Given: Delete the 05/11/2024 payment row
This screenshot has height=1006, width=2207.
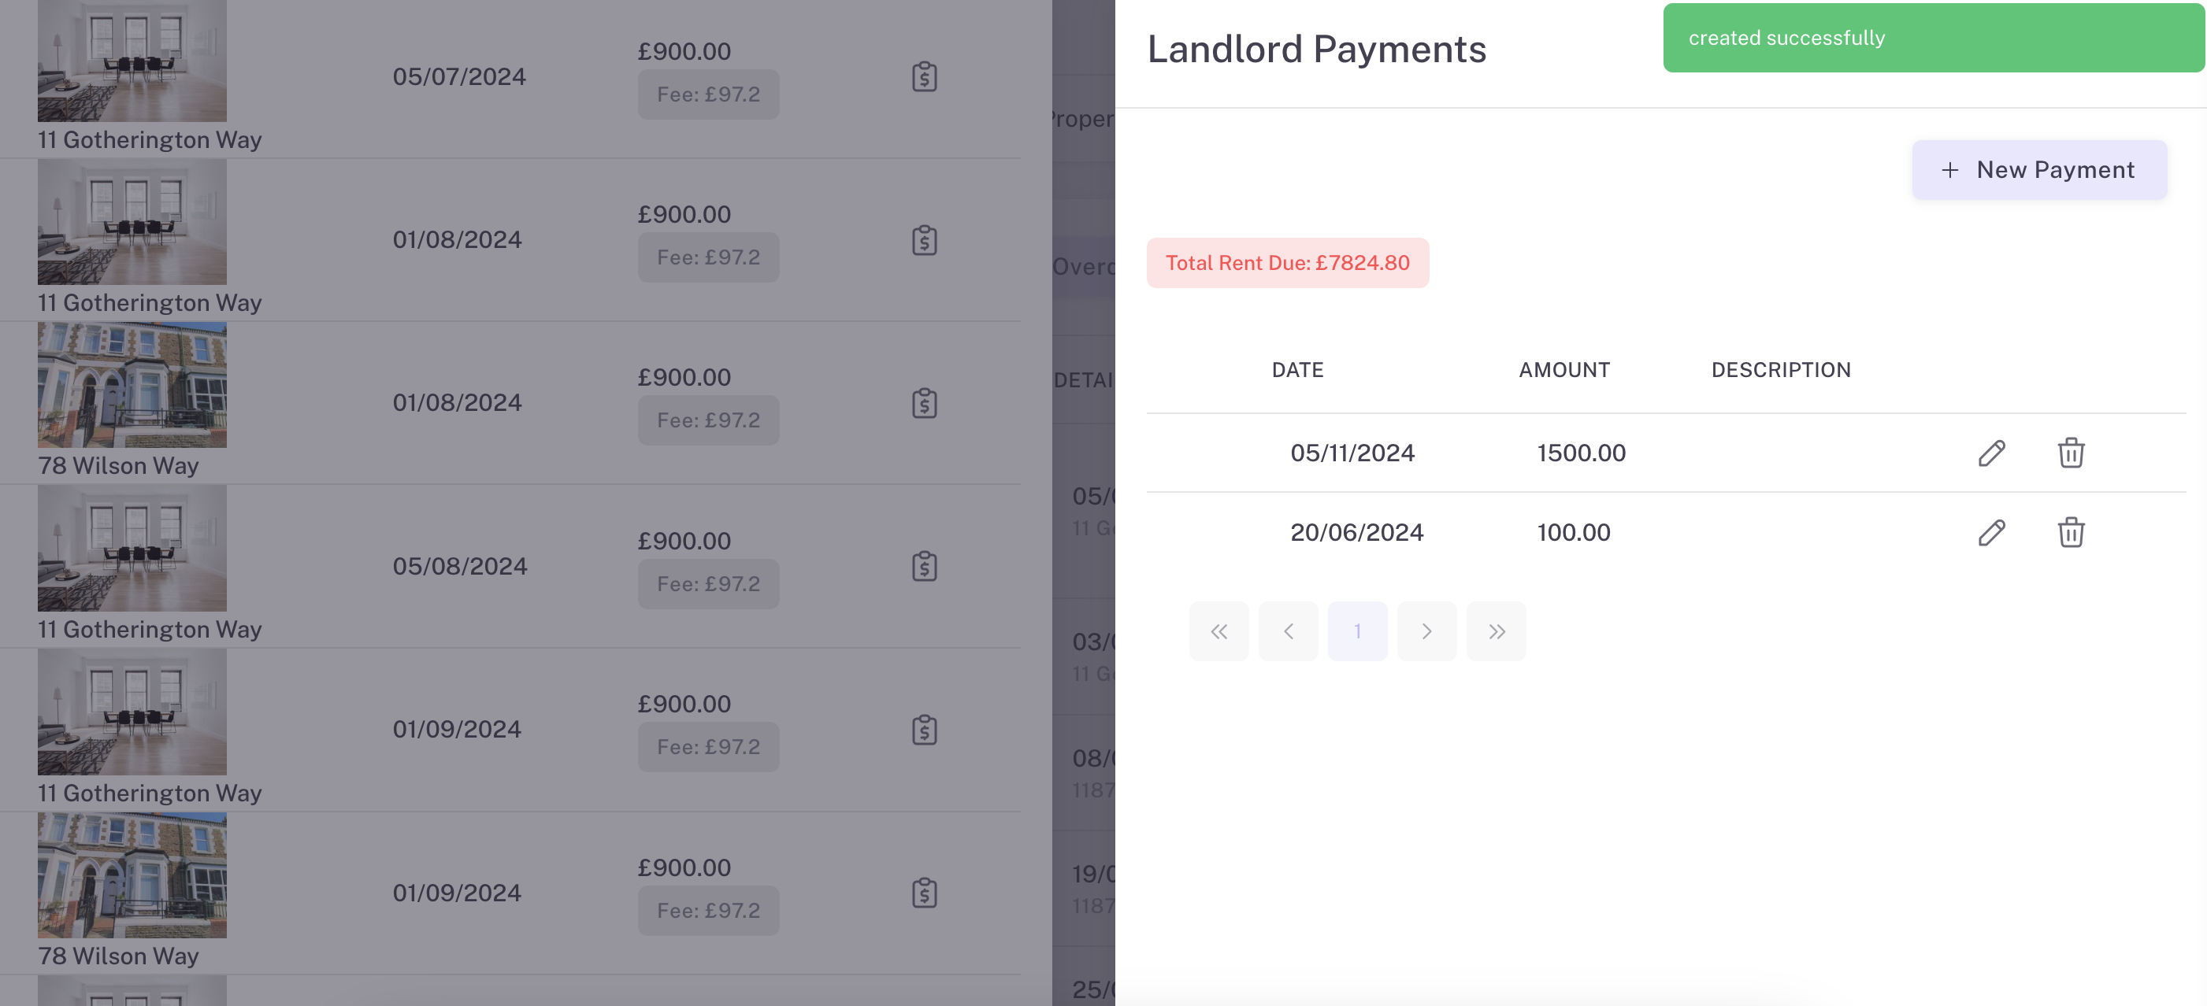Looking at the screenshot, I should pos(2071,453).
